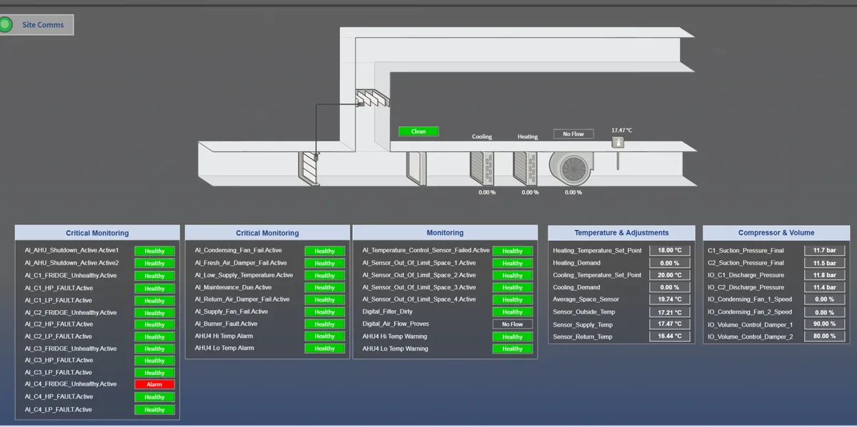Click the green Site Comms status indicator
Image resolution: width=857 pixels, height=427 pixels.
(6, 25)
